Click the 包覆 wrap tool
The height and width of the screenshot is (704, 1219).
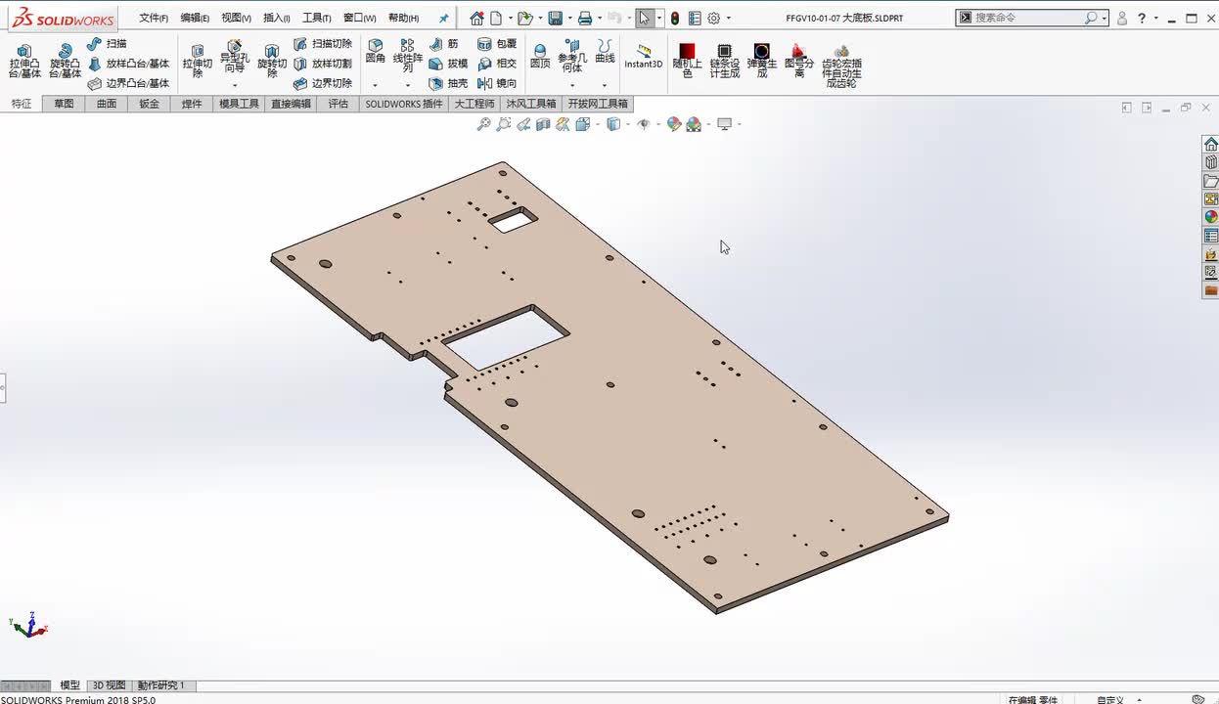[497, 44]
